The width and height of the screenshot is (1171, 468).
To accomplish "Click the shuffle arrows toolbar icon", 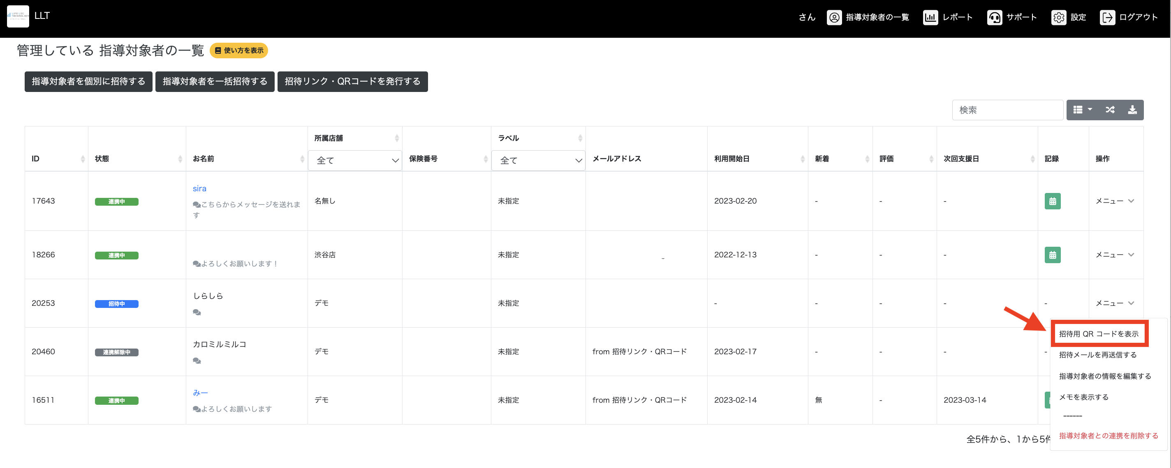I will pos(1110,110).
